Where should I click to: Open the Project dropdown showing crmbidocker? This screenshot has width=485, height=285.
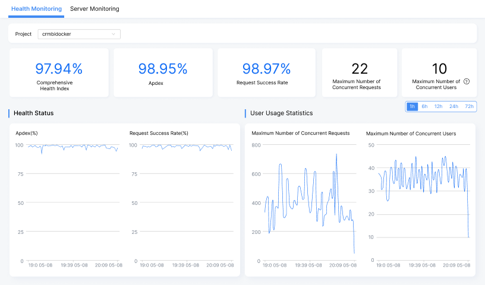click(79, 34)
